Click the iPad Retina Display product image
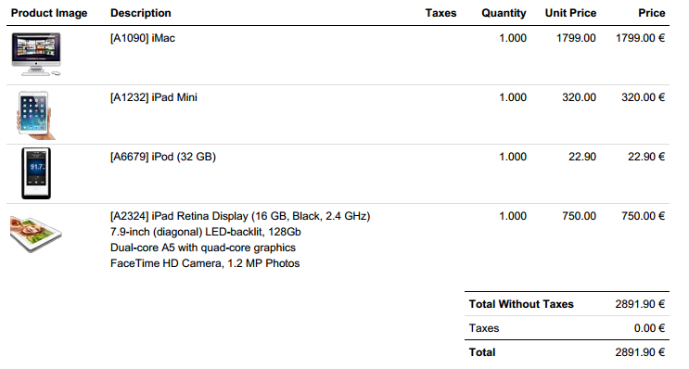Screen dimensions: 689x369 (36, 235)
